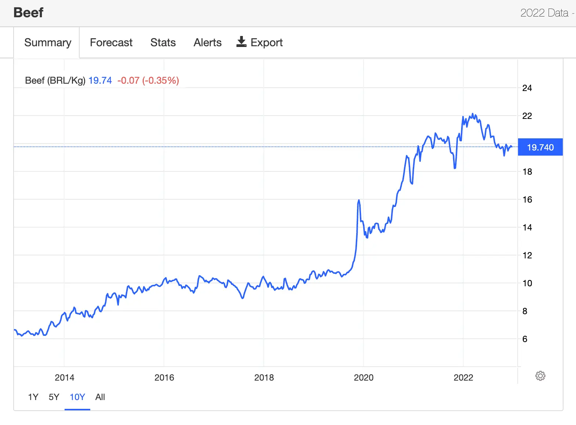Go to the Alerts tab
Viewport: 576px width, 425px height.
(x=207, y=43)
